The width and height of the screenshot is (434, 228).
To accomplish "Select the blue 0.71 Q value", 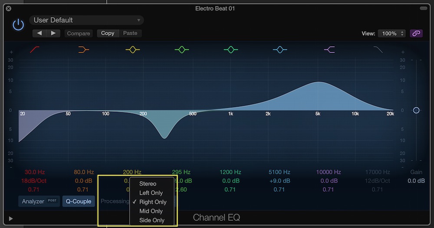I will point(279,189).
